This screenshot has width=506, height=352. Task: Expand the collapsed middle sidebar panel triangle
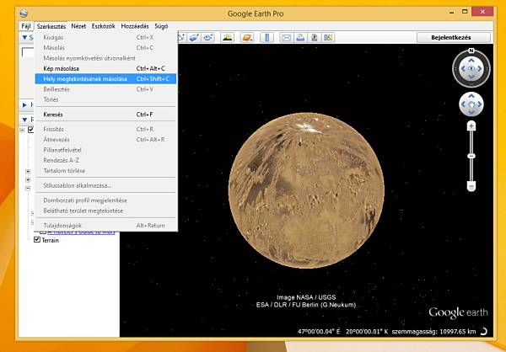(24, 104)
